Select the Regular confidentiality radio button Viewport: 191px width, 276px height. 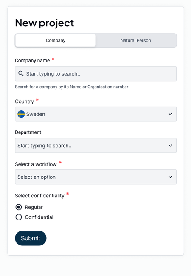[19, 207]
